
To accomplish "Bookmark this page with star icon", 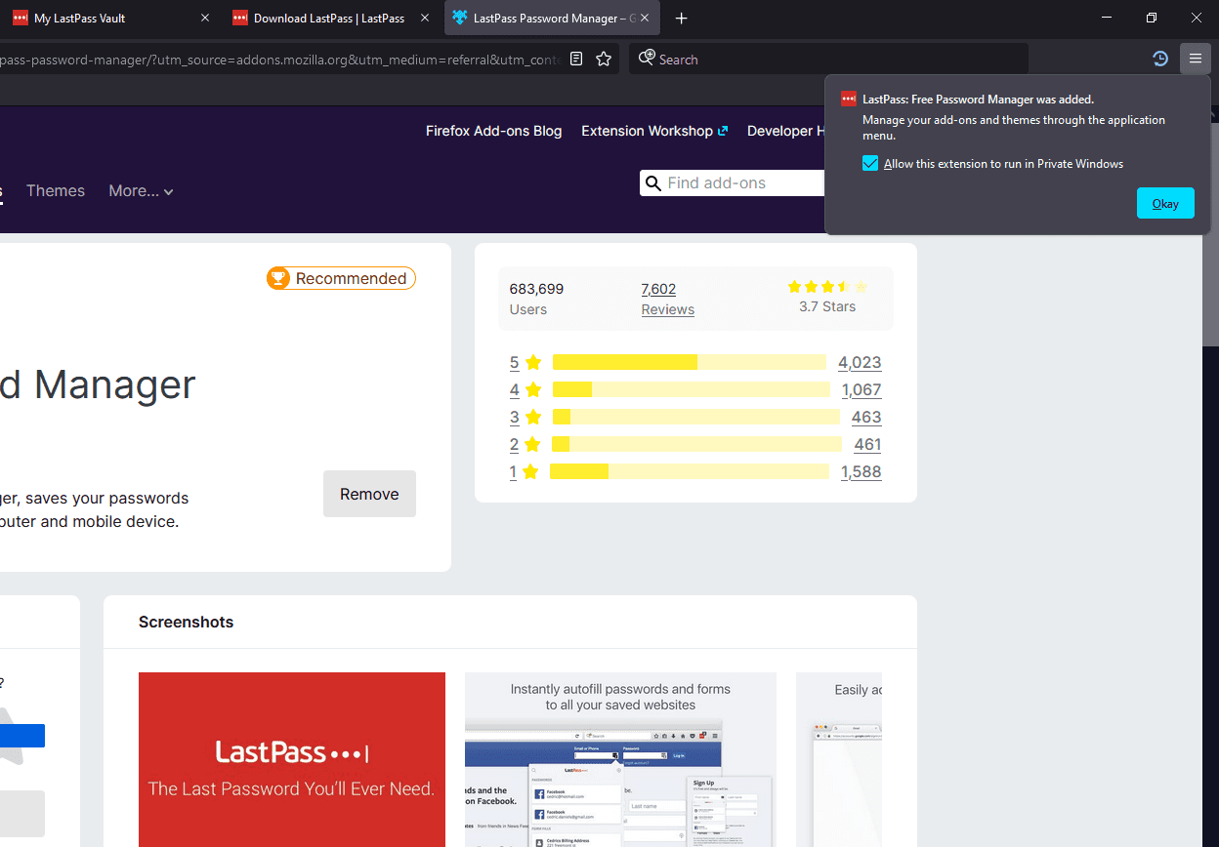I will 604,59.
